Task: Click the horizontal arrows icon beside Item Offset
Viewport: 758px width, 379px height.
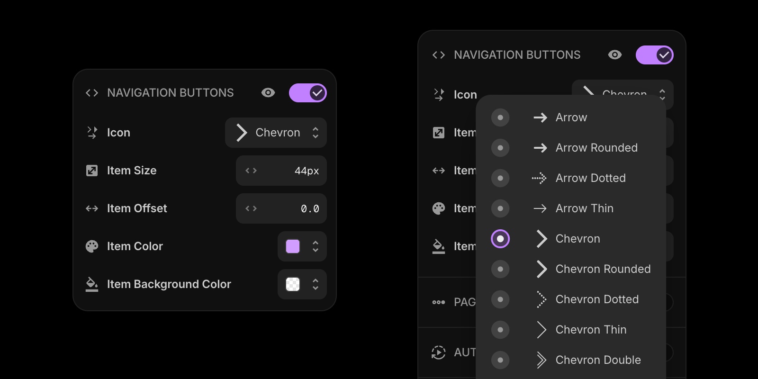Action: [92, 208]
